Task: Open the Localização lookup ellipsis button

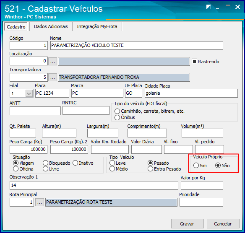Action: (x=53, y=61)
